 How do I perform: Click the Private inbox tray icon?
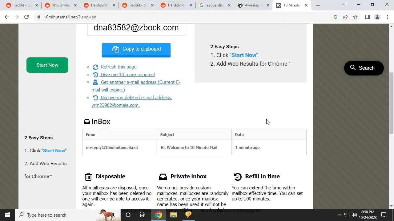[163, 177]
